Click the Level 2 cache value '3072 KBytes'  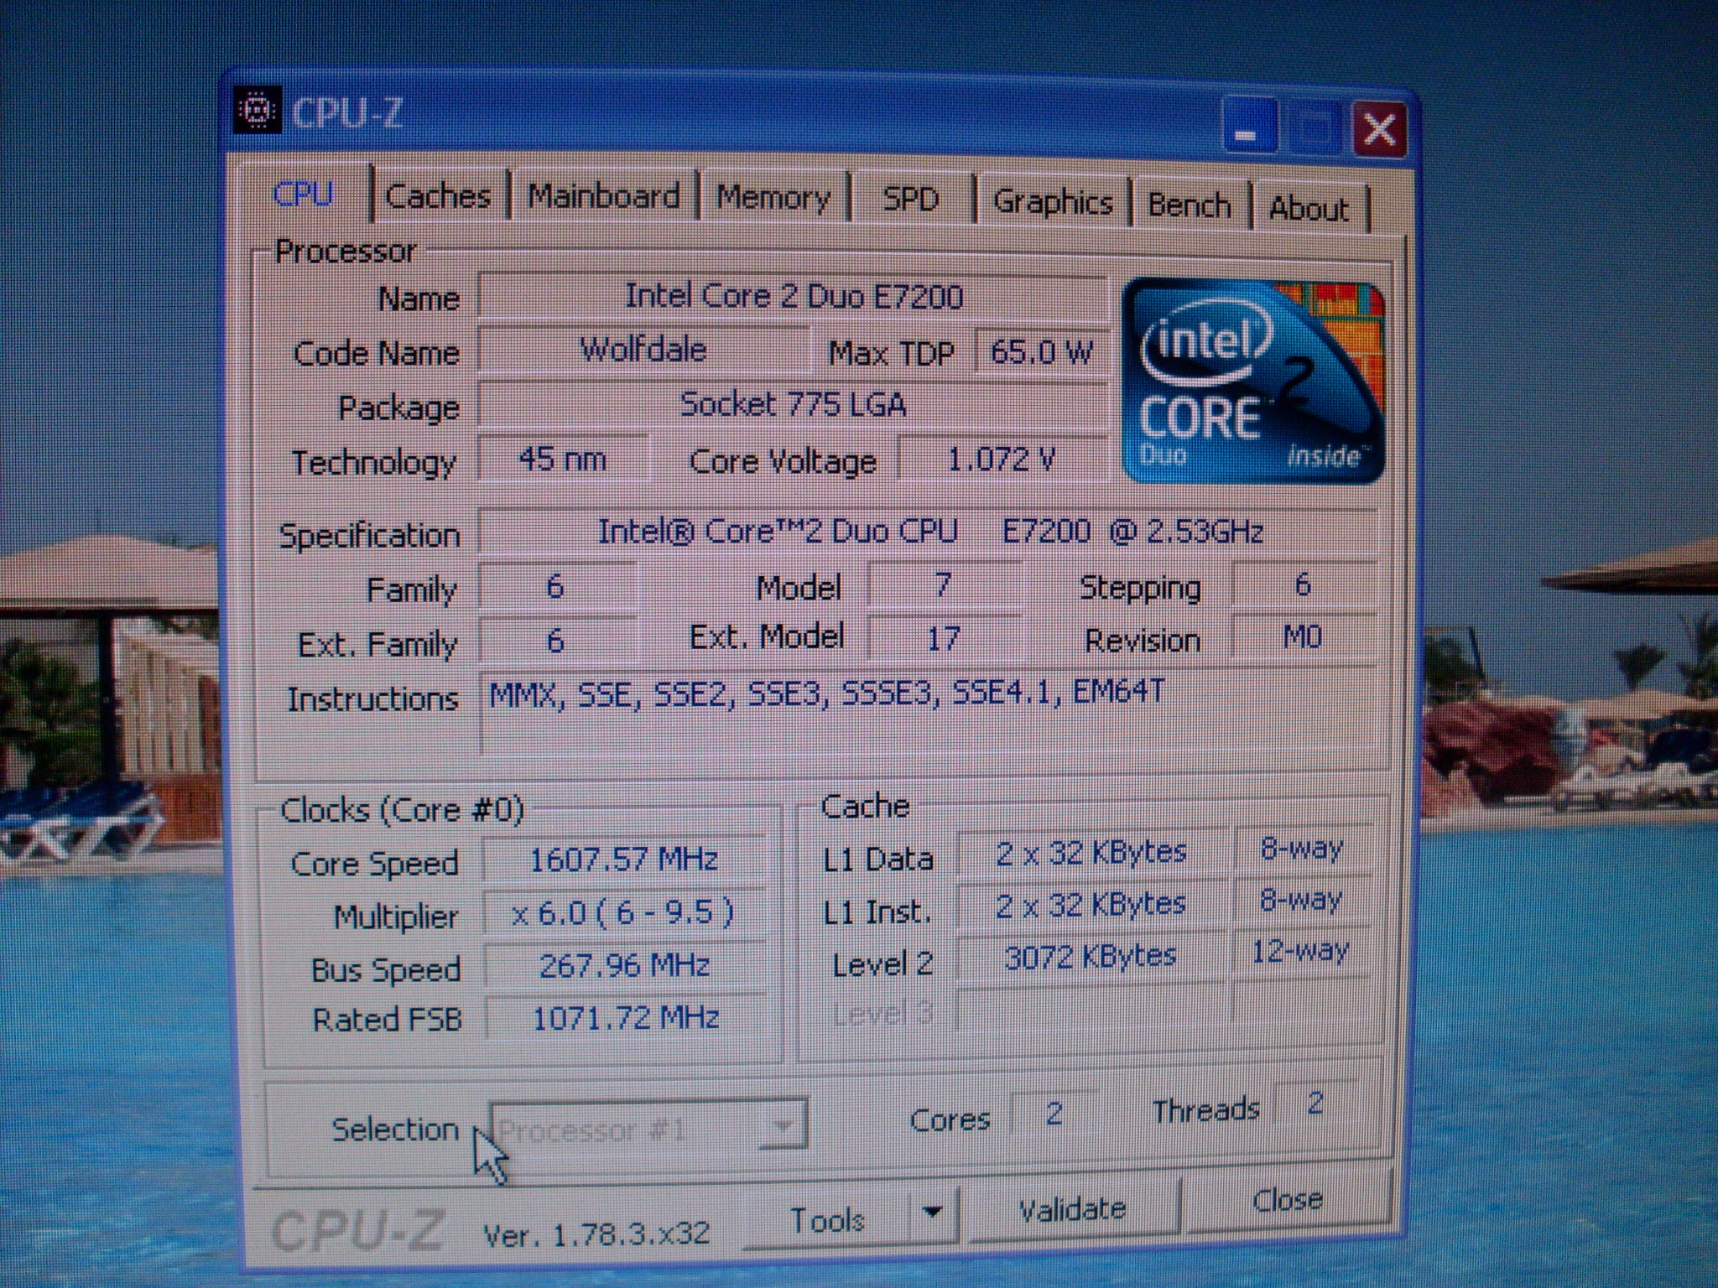1091,957
